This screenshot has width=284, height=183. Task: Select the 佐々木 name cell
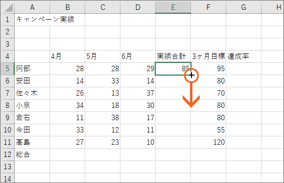pyautogui.click(x=32, y=93)
